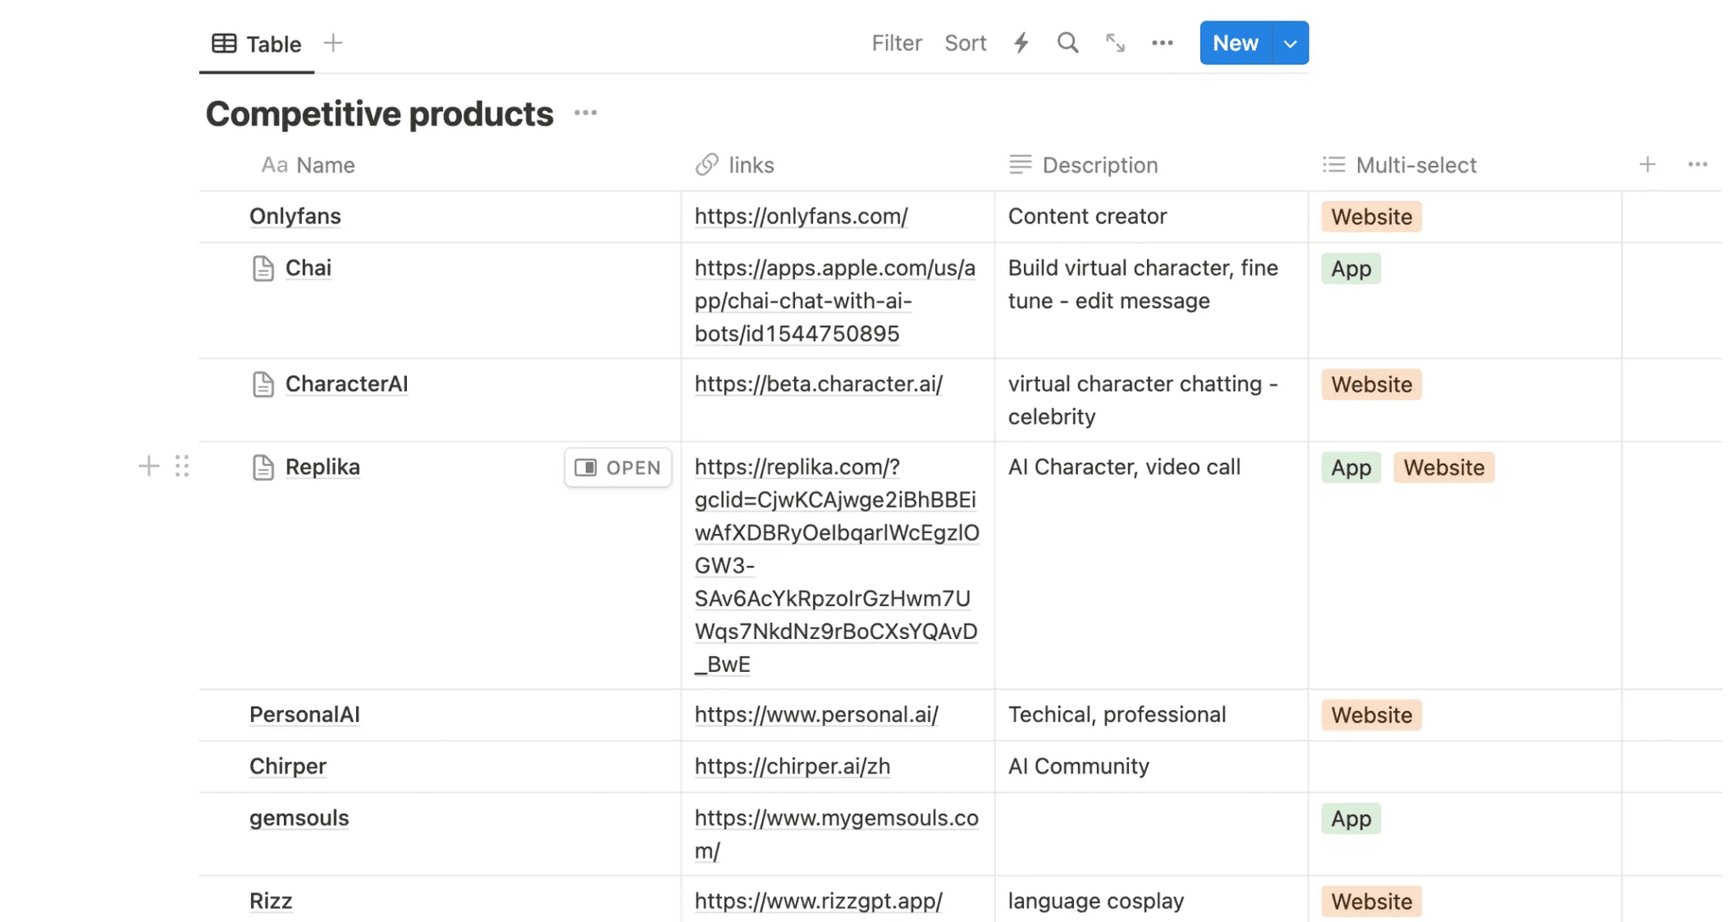
Task: Open the view options three-dot menu
Action: tap(1162, 43)
